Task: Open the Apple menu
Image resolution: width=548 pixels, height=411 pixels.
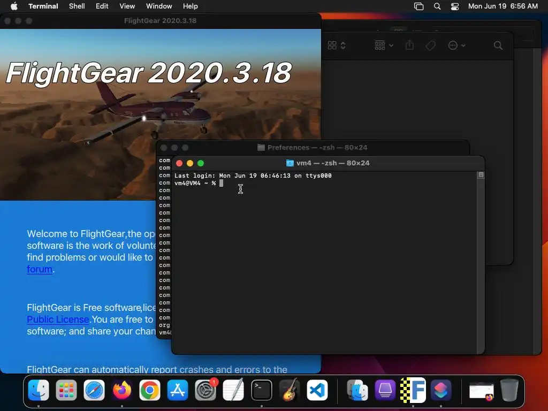Action: pyautogui.click(x=14, y=6)
